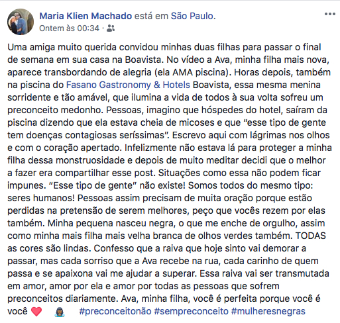Click the word Confesso in the post

click(x=114, y=248)
